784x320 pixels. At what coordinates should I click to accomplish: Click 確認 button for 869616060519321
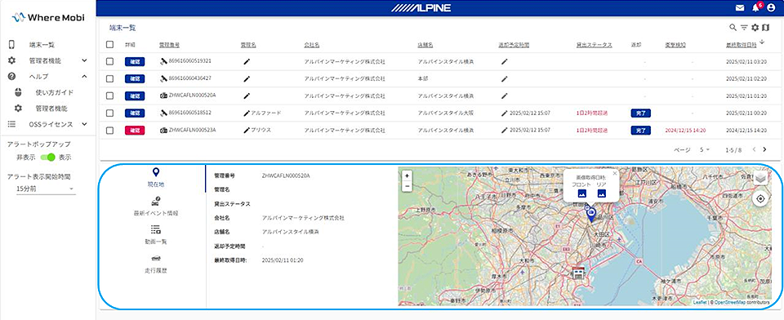tap(135, 61)
